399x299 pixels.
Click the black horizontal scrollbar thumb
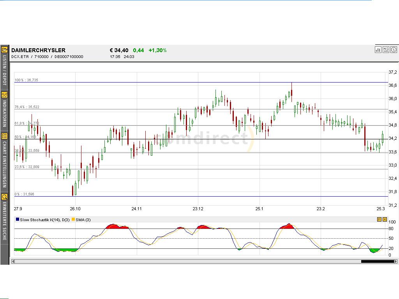tap(377, 261)
